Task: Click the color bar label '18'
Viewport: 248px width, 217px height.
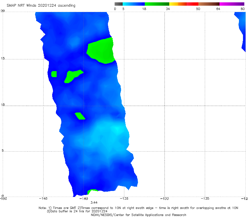Action: (144, 9)
